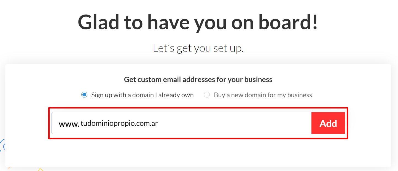The height and width of the screenshot is (171, 398).
Task: Click the 'Get custom email addresses for your business' title
Action: (x=198, y=80)
